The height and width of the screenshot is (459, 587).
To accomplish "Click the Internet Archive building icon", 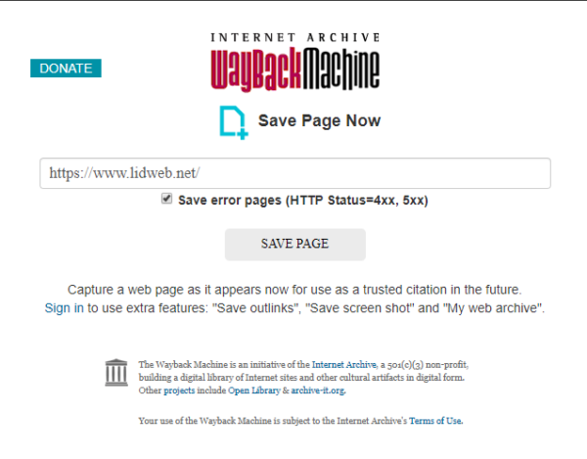I will pyautogui.click(x=116, y=373).
